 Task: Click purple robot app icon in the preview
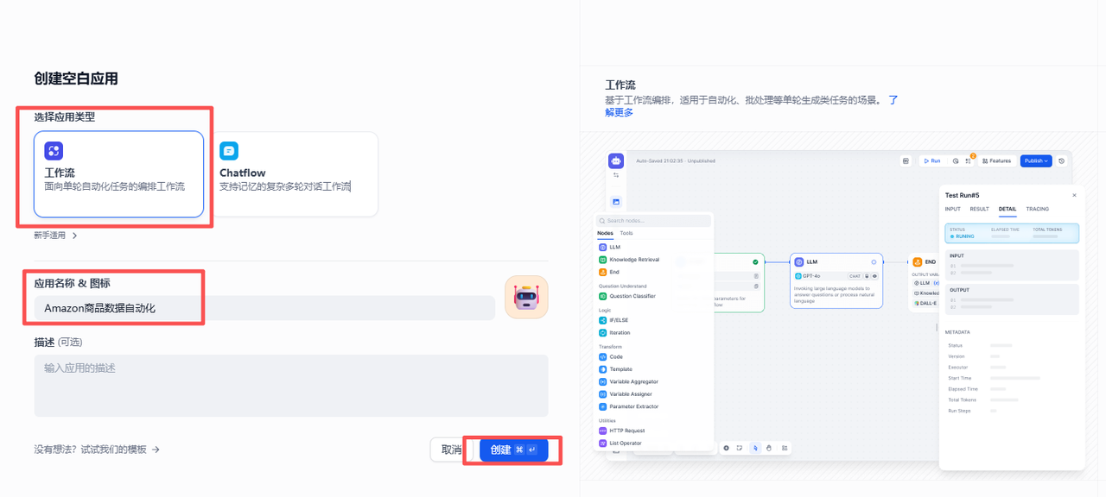pyautogui.click(x=616, y=160)
